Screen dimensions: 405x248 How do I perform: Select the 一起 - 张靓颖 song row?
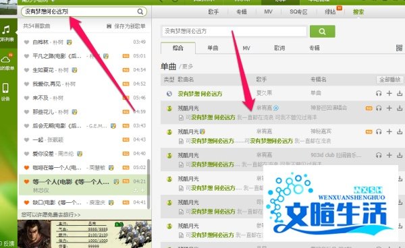coord(84,139)
